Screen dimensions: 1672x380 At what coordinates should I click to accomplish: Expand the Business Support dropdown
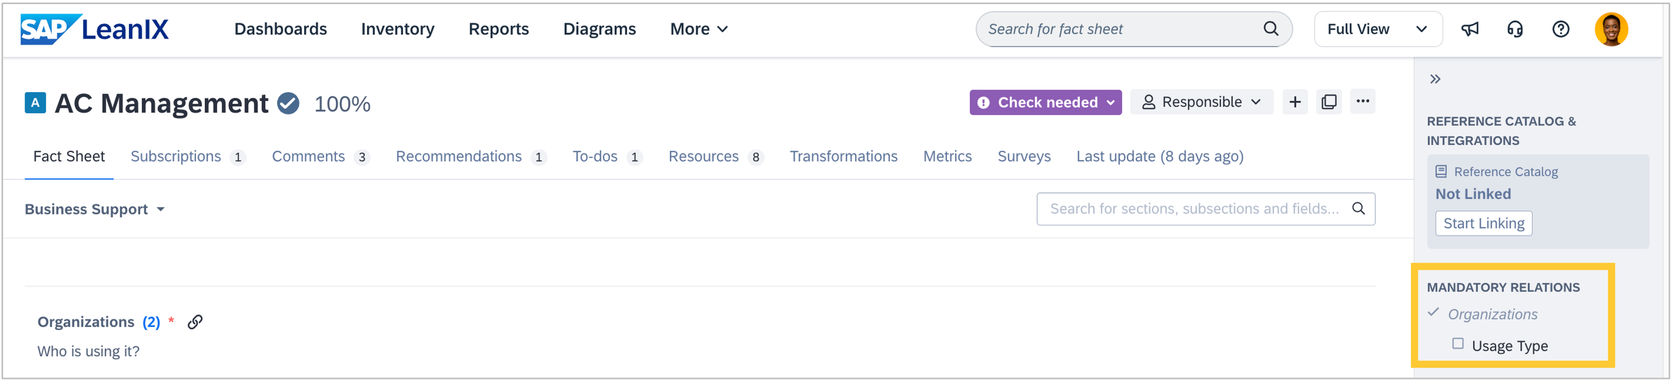(95, 209)
